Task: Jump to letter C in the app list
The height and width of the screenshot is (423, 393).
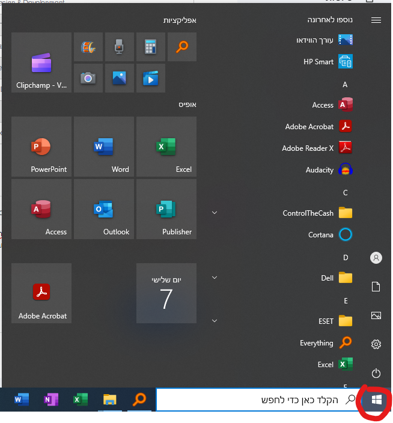Action: (346, 193)
